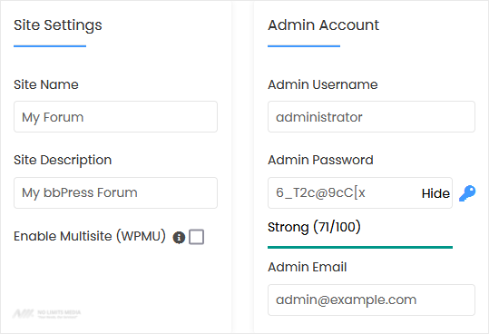The image size is (489, 334).
Task: Click the Admin Password label
Action: point(320,160)
